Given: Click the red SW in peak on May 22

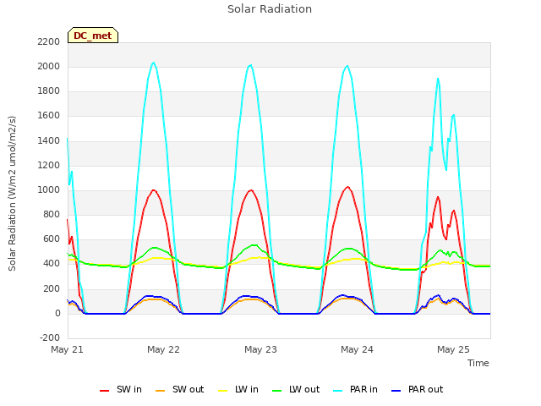Looking at the screenshot, I should (154, 189).
